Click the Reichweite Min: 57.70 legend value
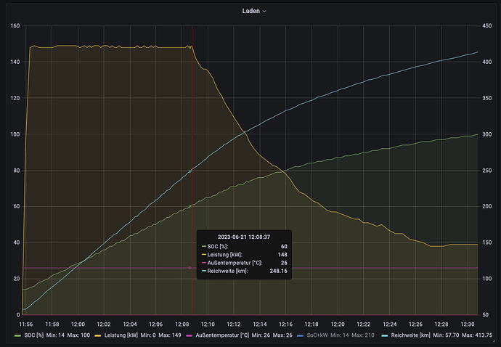Screen dimensions: 501x347 [446, 335]
